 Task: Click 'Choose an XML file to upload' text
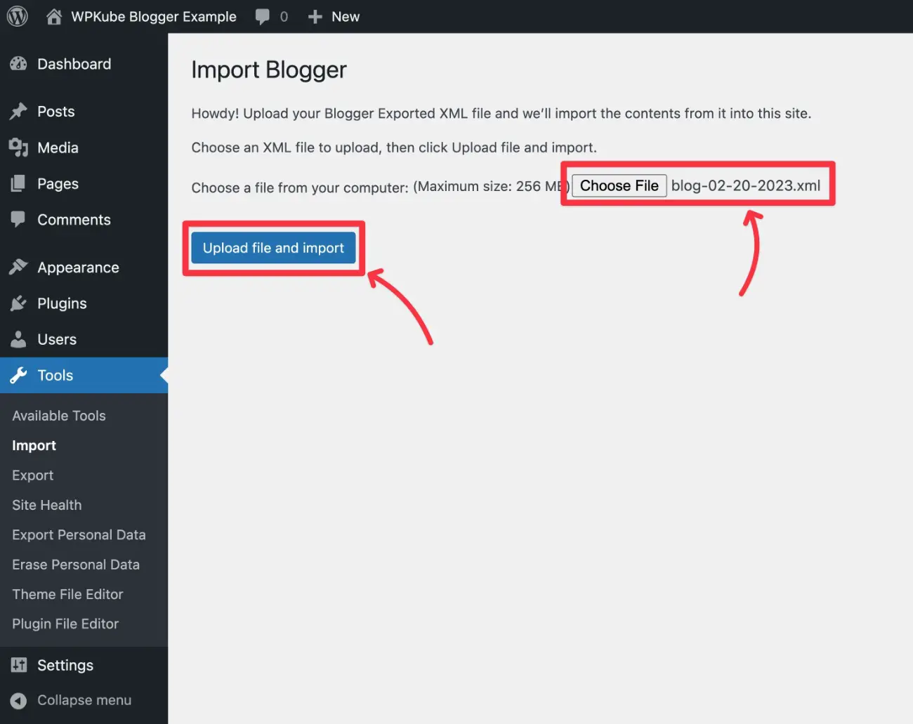394,147
